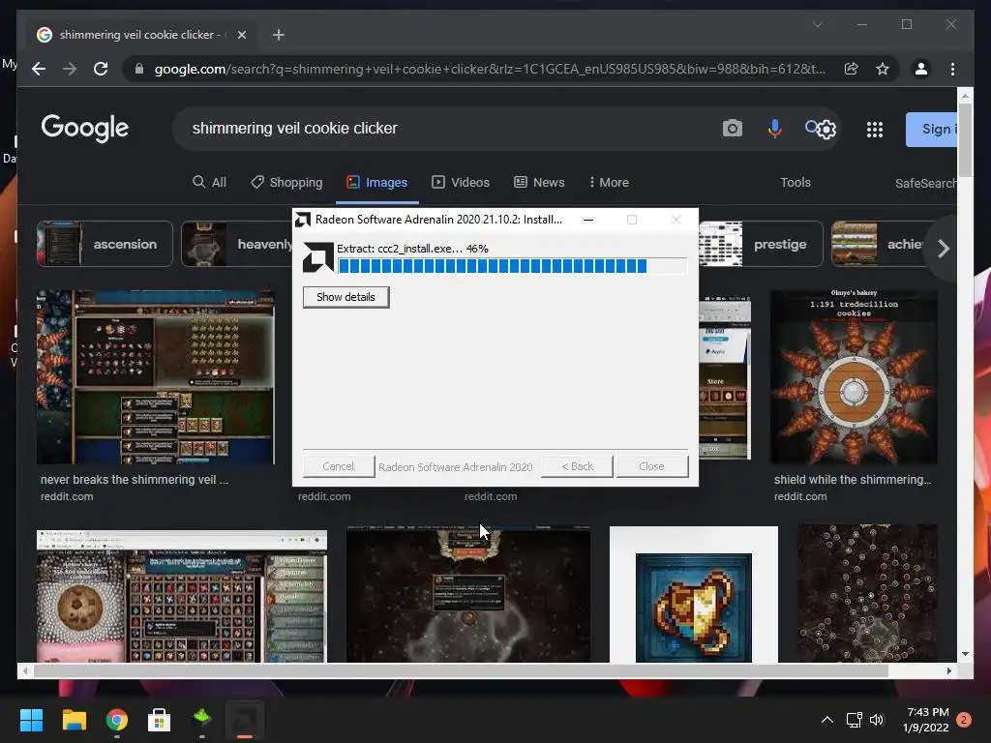Image resolution: width=991 pixels, height=743 pixels.
Task: Click the Back button in installer
Action: pyautogui.click(x=577, y=466)
